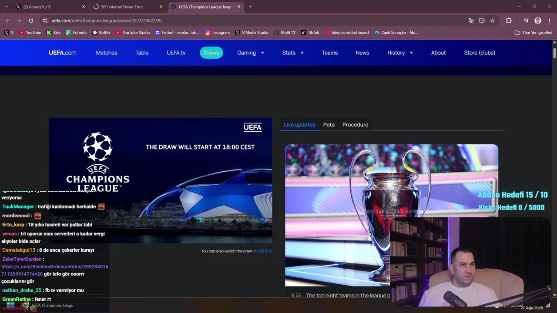Open the media controls icon
The width and height of the screenshot is (557, 313).
coord(526,20)
